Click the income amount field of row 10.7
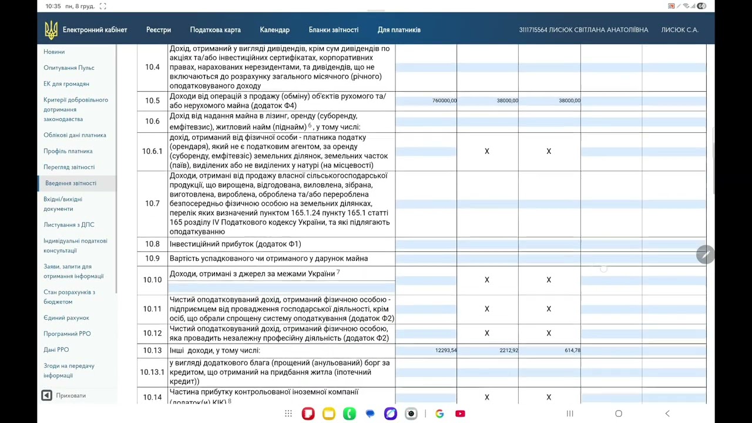The width and height of the screenshot is (752, 423). pyautogui.click(x=426, y=204)
